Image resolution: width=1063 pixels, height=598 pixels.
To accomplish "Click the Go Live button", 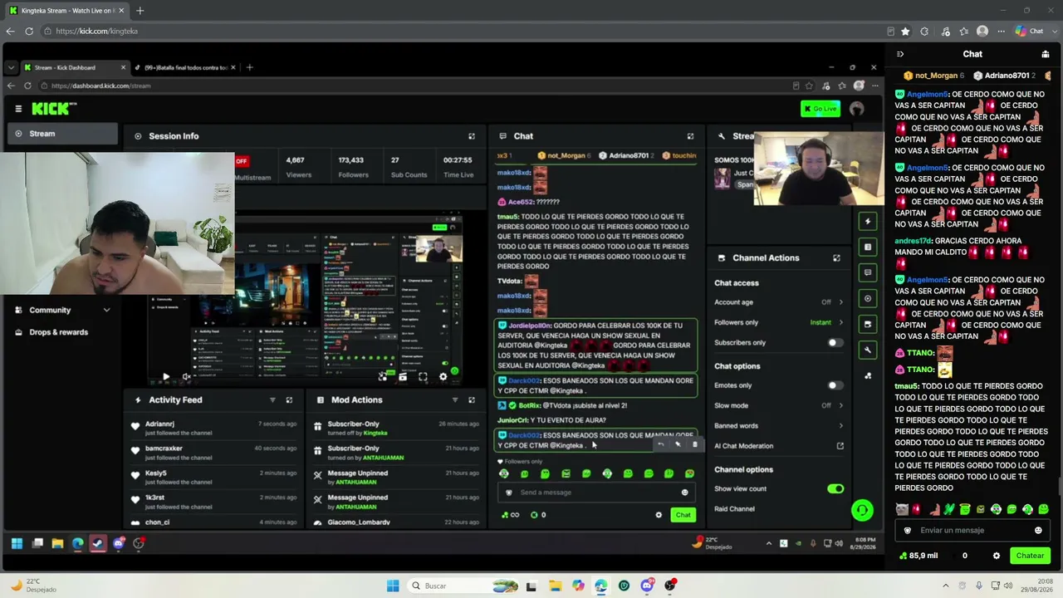I will pos(821,109).
